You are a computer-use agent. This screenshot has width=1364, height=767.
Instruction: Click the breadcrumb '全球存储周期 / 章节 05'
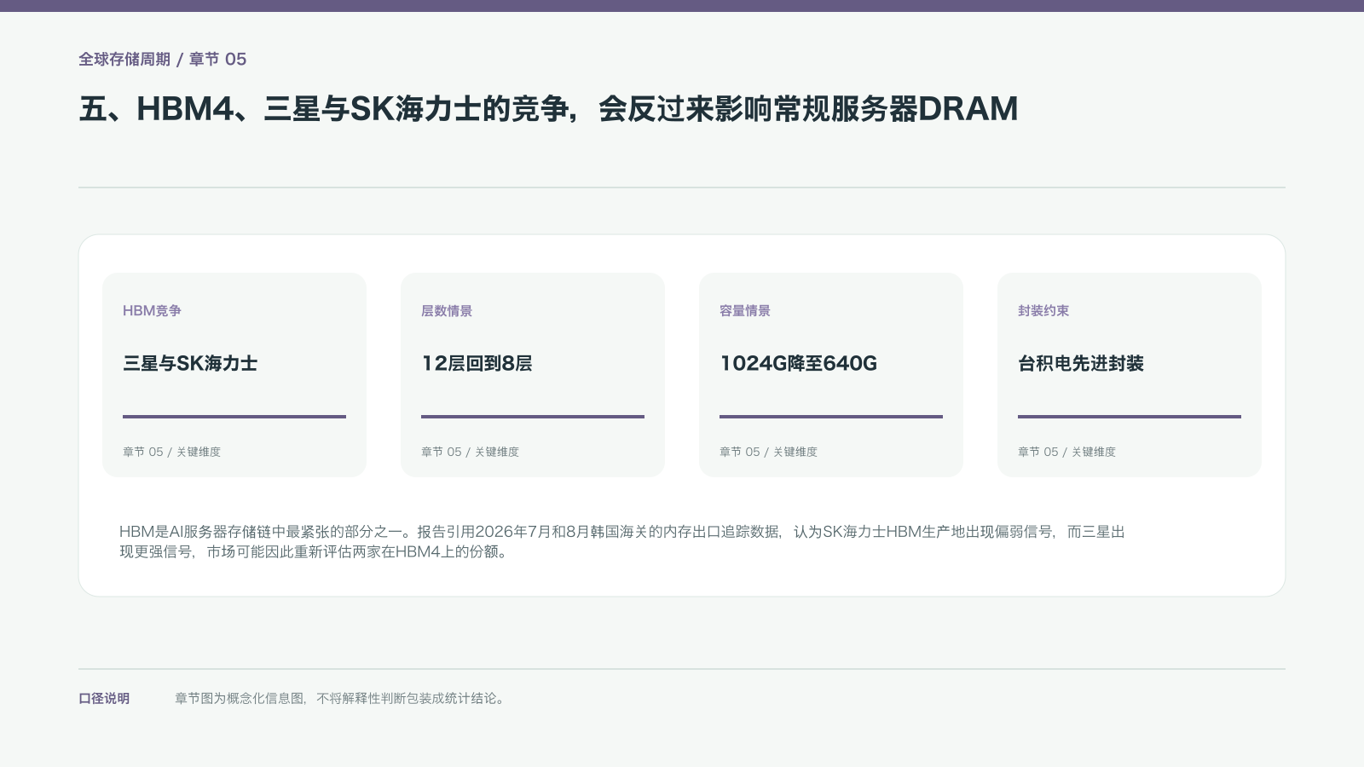tap(162, 59)
